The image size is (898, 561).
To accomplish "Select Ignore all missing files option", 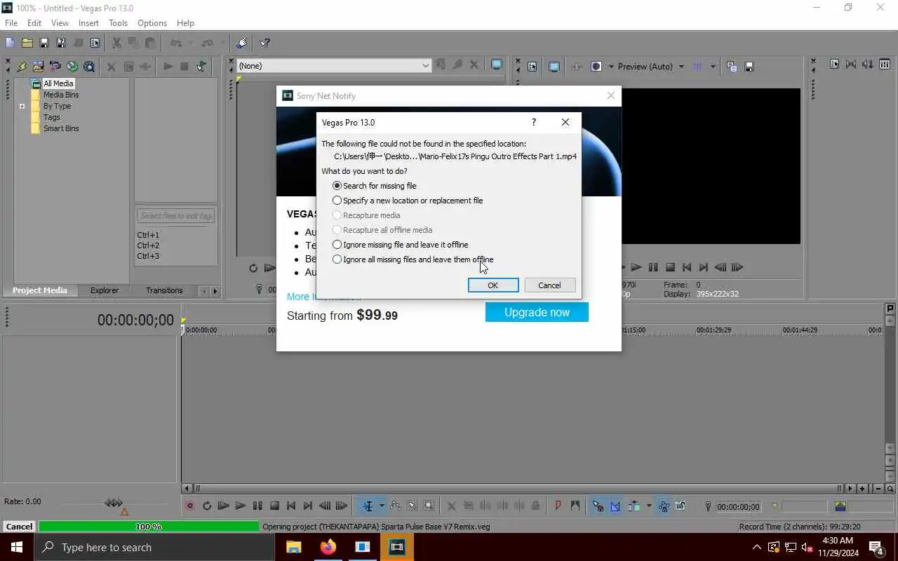I will click(413, 259).
